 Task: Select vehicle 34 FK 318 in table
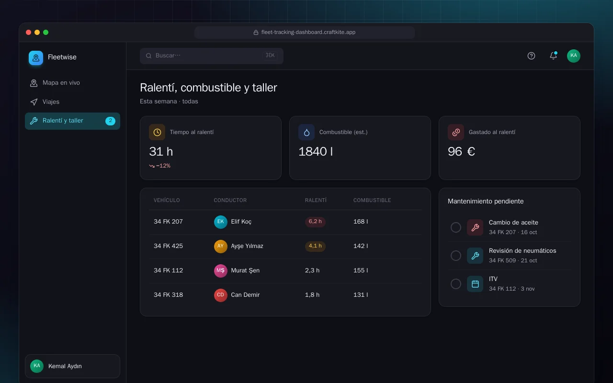coord(168,295)
